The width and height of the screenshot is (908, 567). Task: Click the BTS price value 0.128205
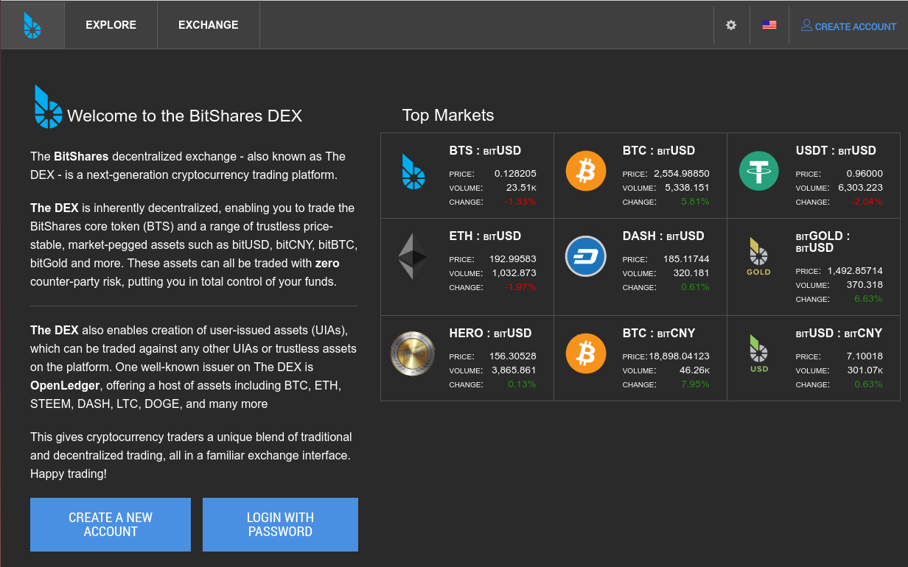(x=515, y=174)
